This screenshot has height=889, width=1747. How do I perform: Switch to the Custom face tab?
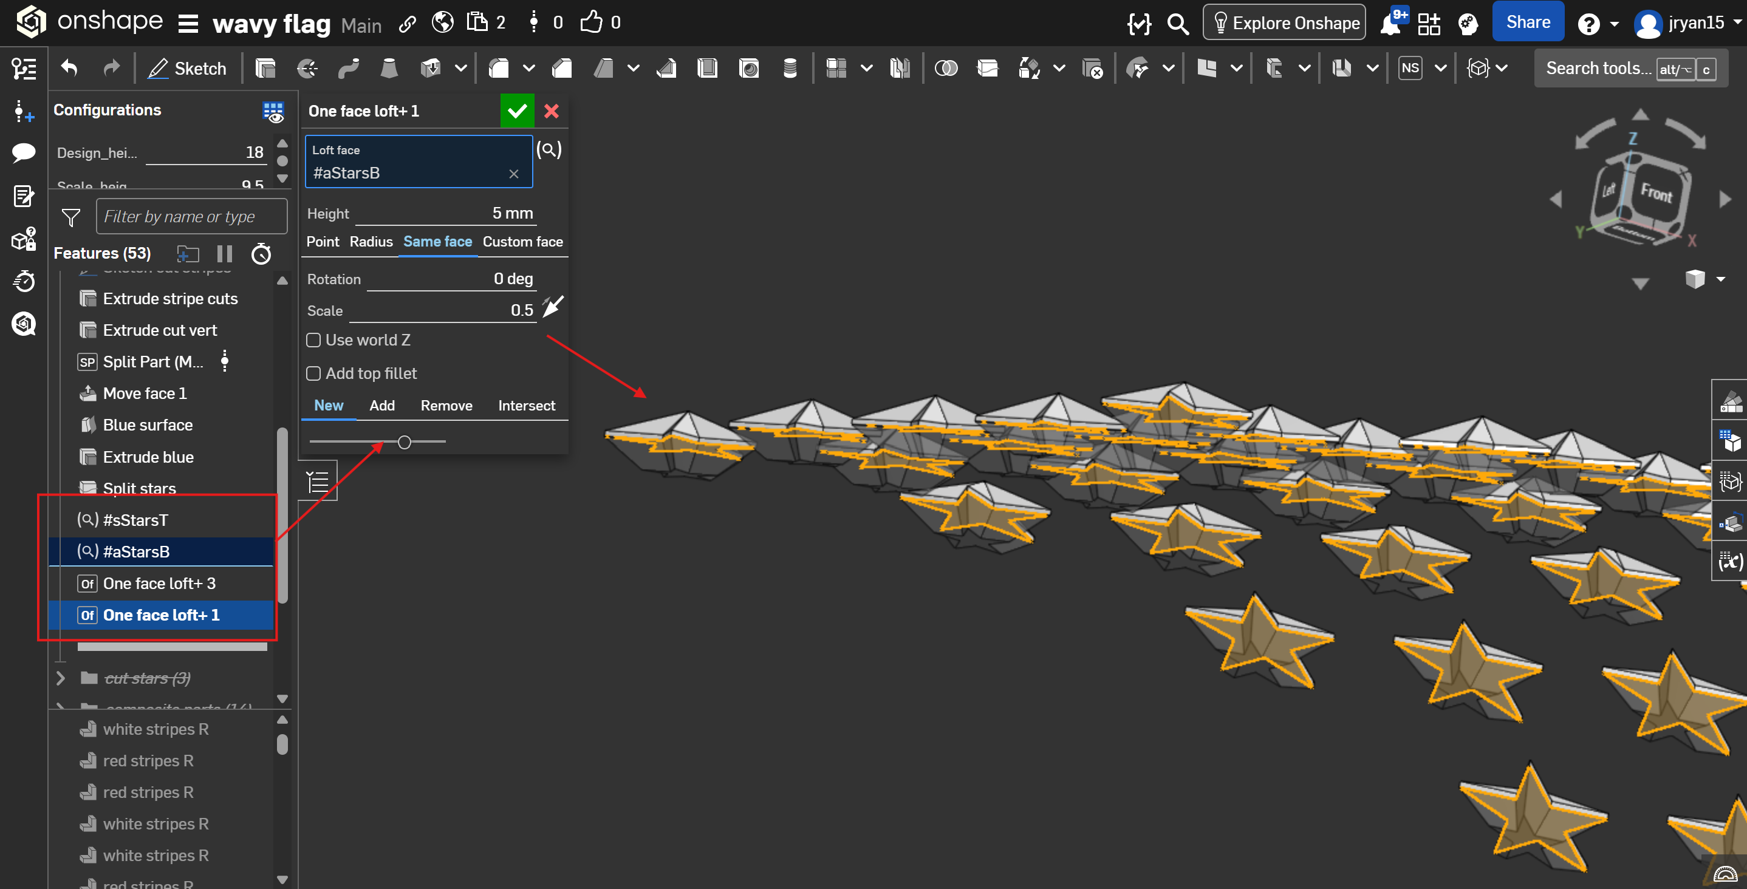point(522,242)
